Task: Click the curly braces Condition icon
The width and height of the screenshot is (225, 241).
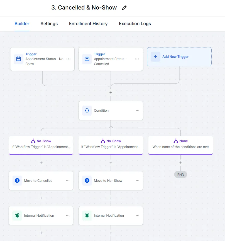Action: (x=87, y=111)
